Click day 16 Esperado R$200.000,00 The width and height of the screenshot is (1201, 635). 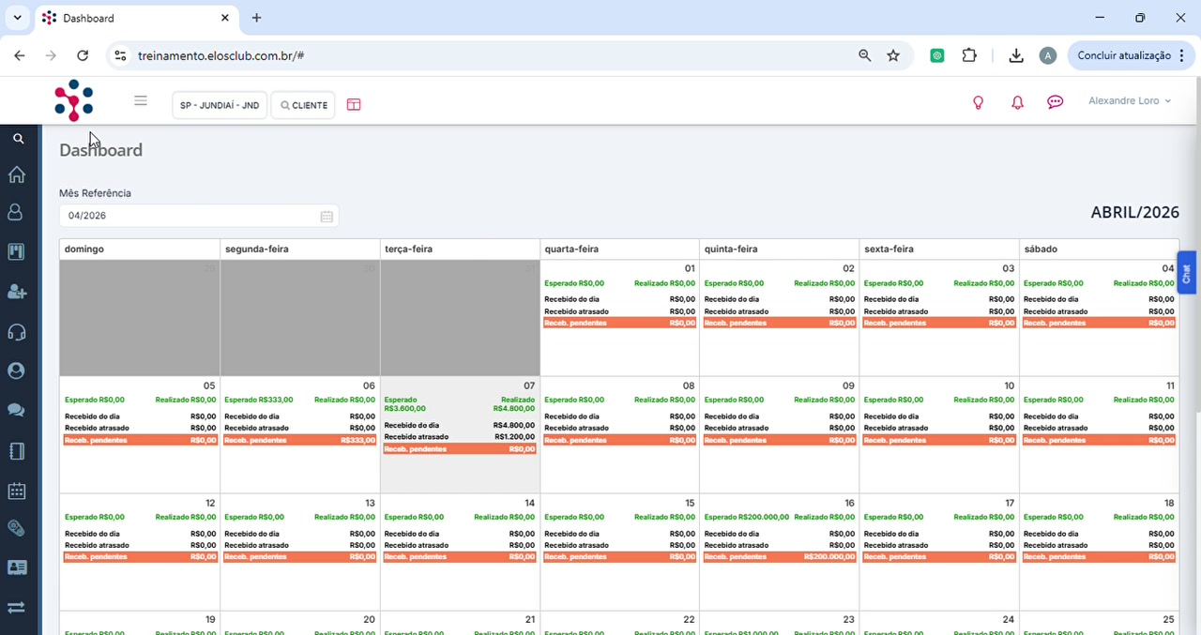point(747,517)
